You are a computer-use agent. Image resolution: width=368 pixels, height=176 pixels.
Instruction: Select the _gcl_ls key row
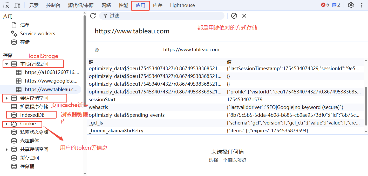coord(156,123)
